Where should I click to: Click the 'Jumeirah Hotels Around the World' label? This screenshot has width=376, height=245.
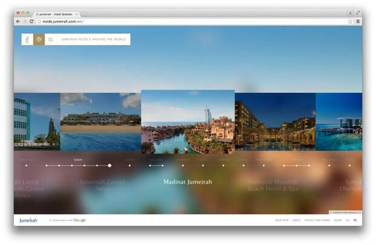click(x=93, y=39)
